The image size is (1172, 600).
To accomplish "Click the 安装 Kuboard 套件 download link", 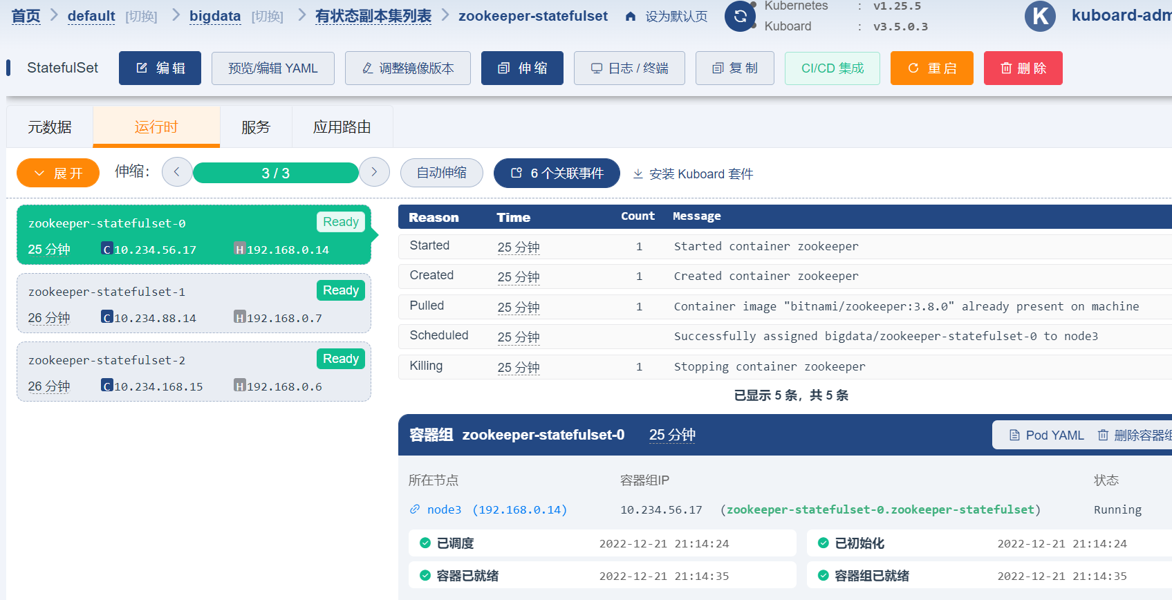I will pos(693,174).
